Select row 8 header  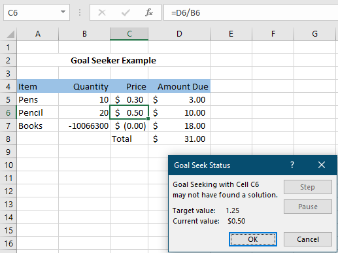[8, 139]
